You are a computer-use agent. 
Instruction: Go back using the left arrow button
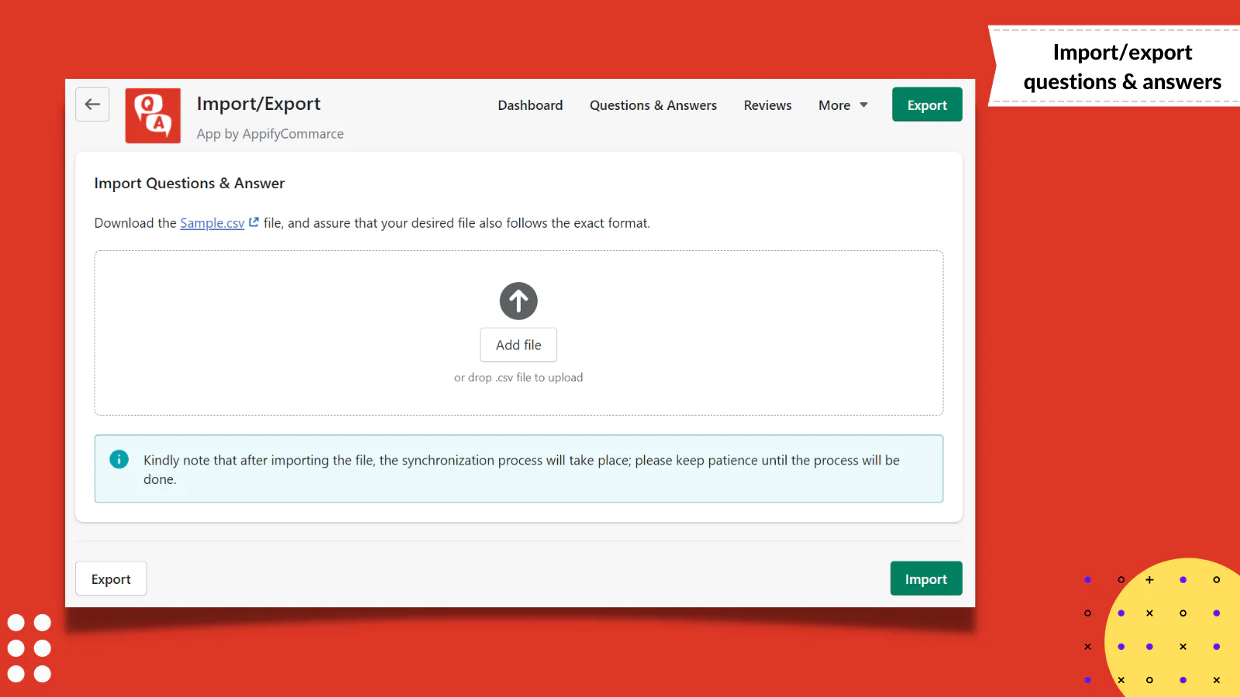click(92, 105)
